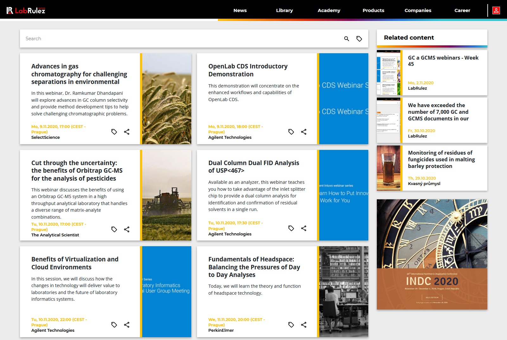
Task: Click tag icon on Benefits of Virtualization card
Action: click(x=114, y=325)
